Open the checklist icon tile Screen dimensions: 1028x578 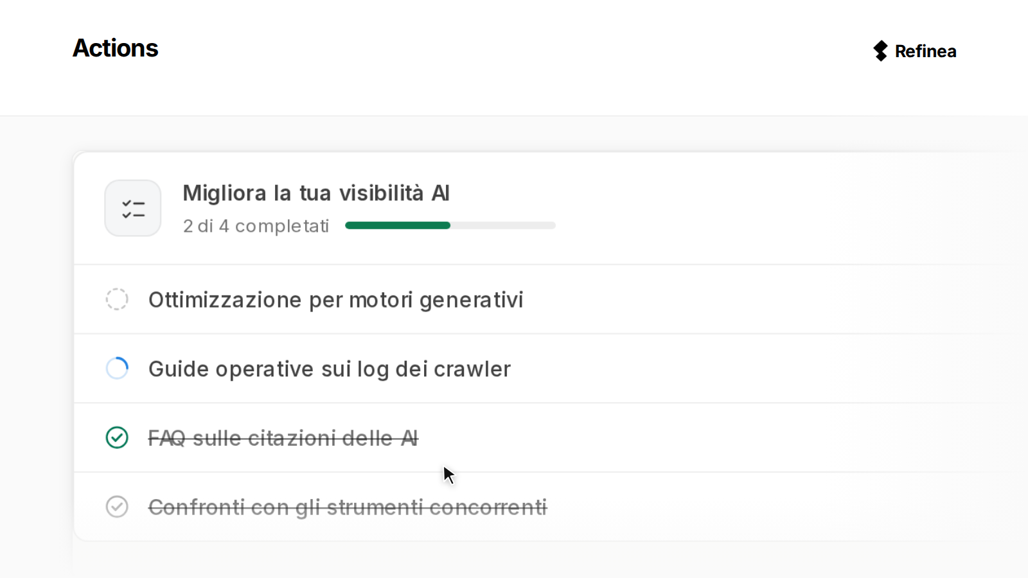(x=133, y=208)
